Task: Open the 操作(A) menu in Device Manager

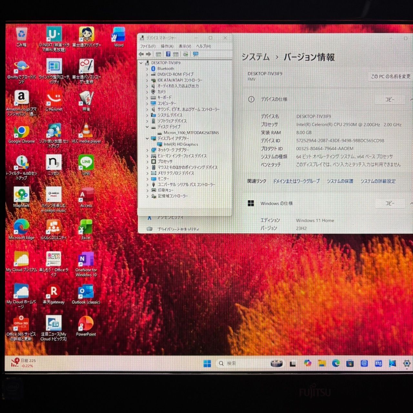Action: [167, 46]
